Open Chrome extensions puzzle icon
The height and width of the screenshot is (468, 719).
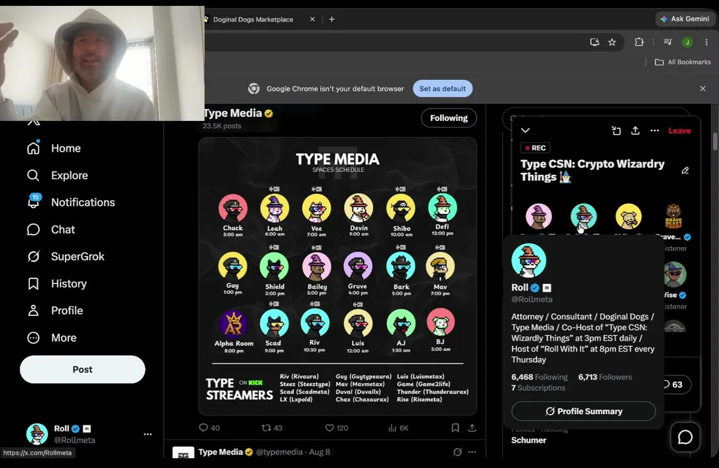click(x=639, y=42)
